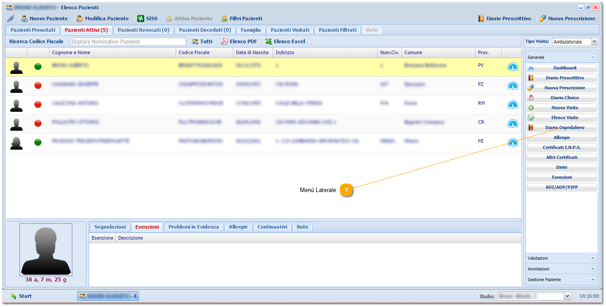
Task: Open Dashboard from side menu
Action: [561, 68]
